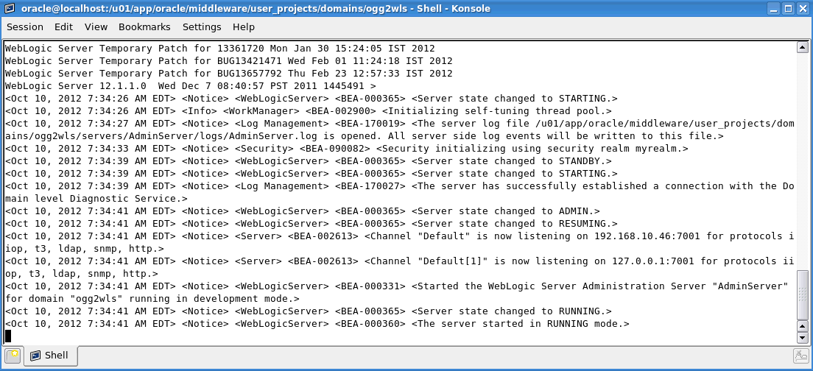Click the scrollbar bottom down arrow
Screen dimensions: 813x371
tap(803, 338)
